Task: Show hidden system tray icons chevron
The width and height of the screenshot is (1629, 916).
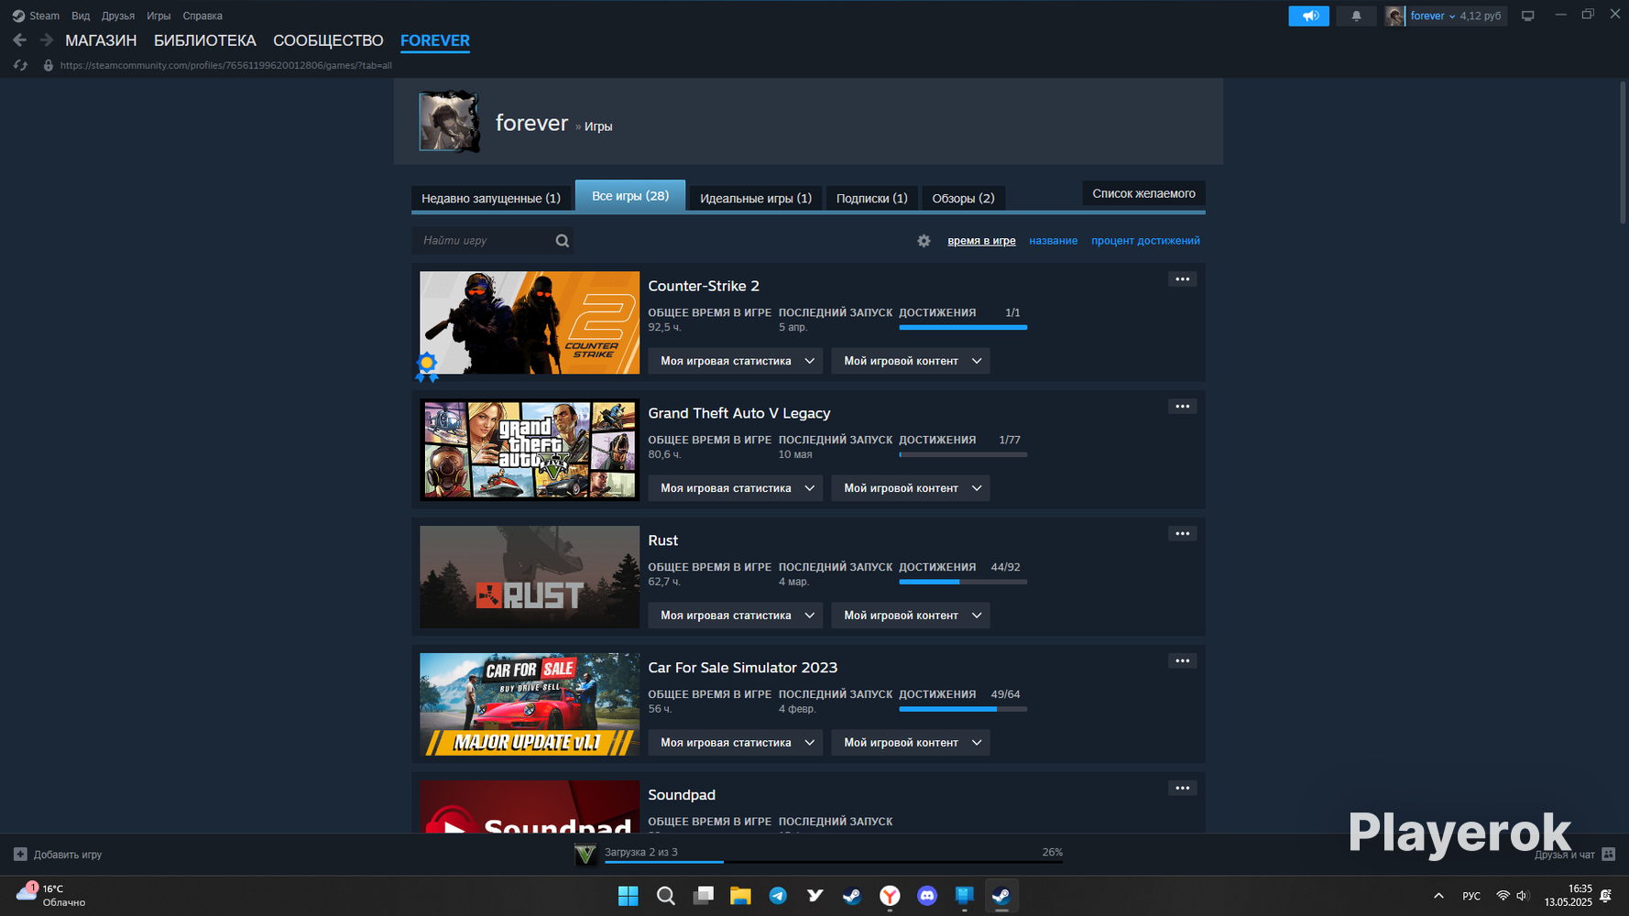Action: click(x=1438, y=896)
